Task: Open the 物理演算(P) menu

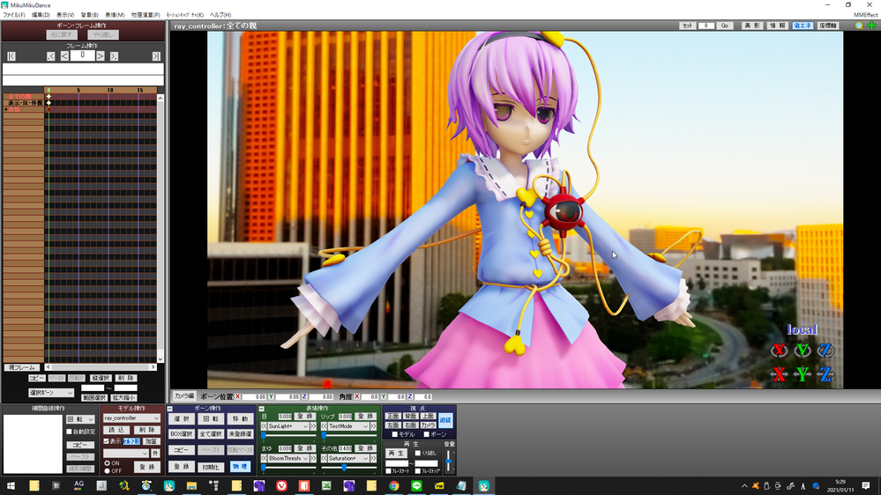Action: [146, 15]
